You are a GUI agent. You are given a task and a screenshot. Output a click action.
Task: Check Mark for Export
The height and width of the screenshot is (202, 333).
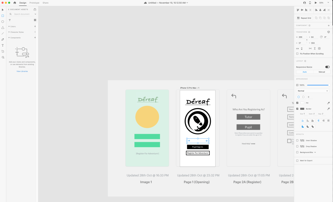(297, 160)
